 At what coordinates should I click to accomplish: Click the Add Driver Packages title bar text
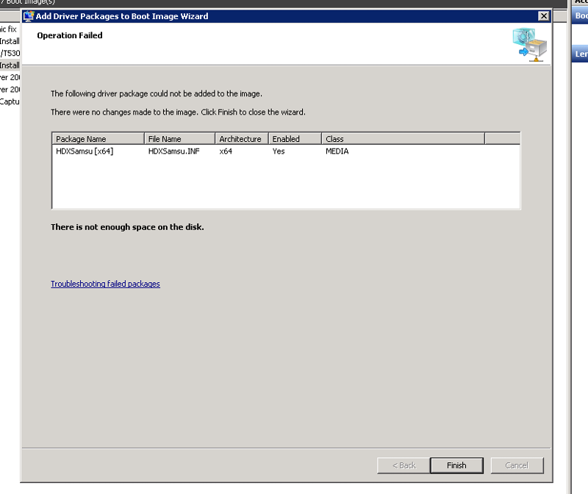point(122,16)
